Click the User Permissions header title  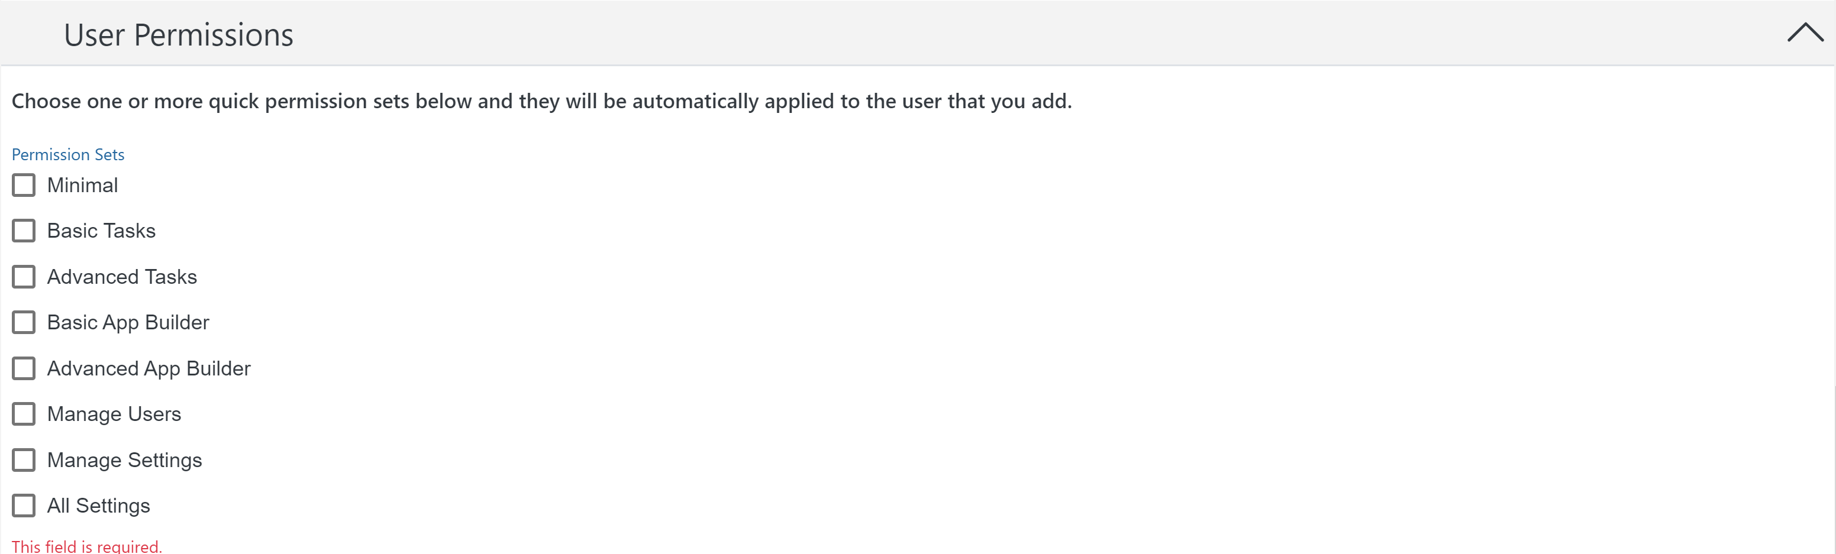178,35
